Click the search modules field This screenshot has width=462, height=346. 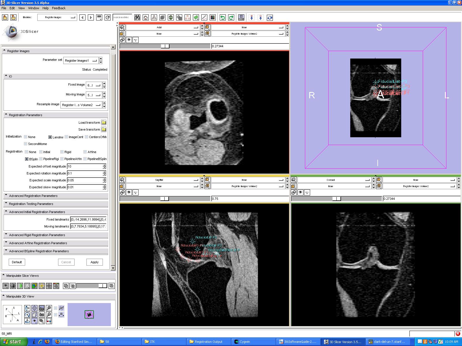point(122,17)
